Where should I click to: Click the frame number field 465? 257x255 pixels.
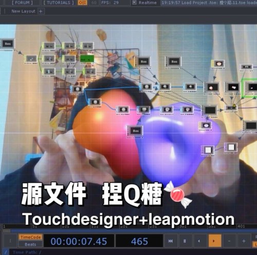[x=139, y=241]
